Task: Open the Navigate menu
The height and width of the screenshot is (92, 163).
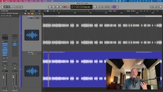Action: [26, 1]
